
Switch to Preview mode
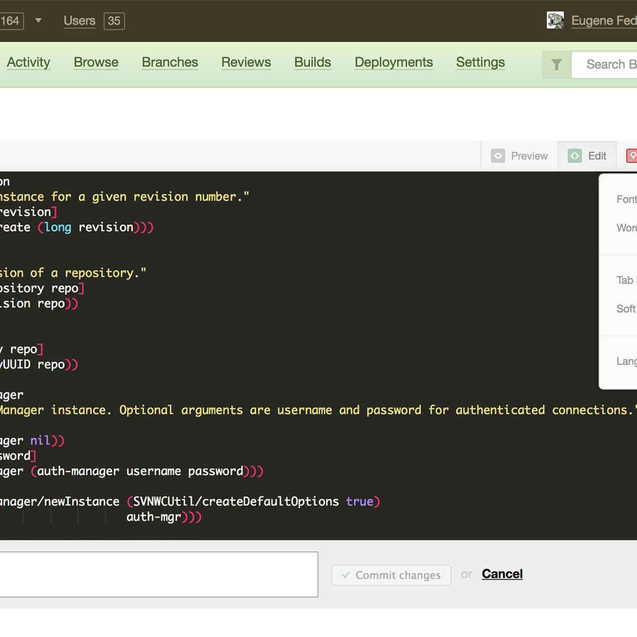pyautogui.click(x=519, y=156)
